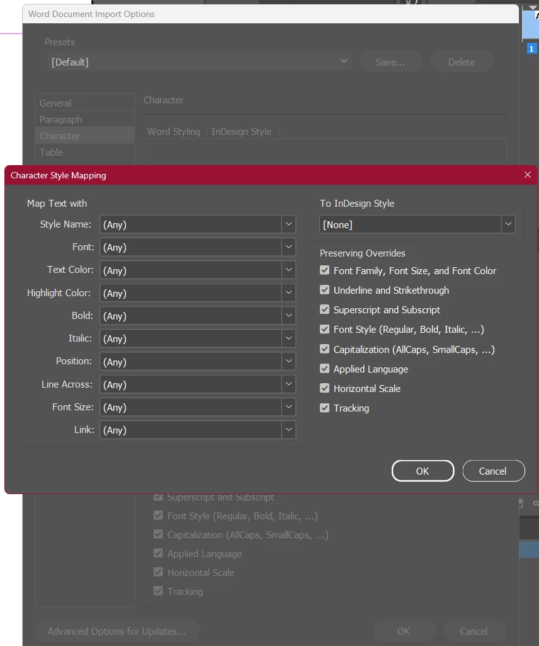Toggle background Capitalization checkbox
This screenshot has height=646, width=539.
158,534
